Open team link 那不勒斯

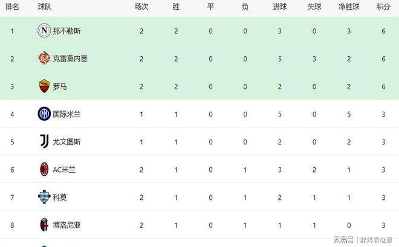tap(66, 30)
